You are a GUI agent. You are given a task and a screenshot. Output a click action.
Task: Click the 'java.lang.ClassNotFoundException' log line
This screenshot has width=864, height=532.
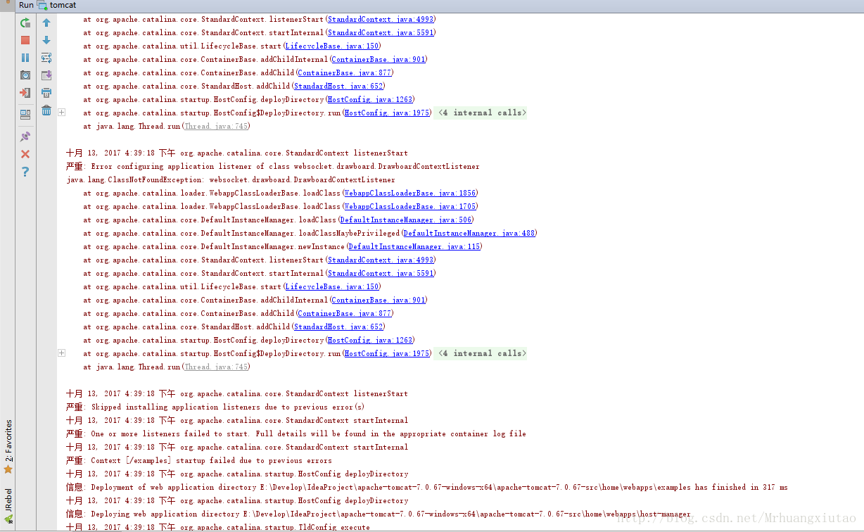click(x=231, y=179)
